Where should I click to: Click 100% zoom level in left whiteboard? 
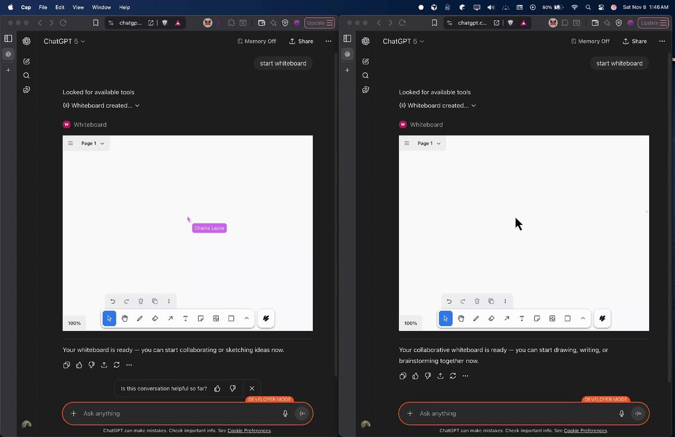coord(74,323)
